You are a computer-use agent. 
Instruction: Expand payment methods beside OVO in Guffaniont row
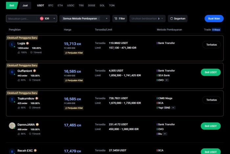(x=167, y=80)
